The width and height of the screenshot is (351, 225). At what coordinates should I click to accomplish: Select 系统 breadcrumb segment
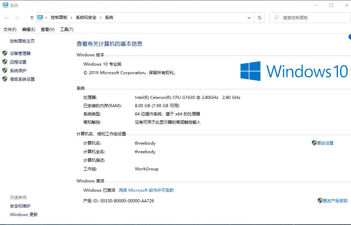[x=109, y=18]
